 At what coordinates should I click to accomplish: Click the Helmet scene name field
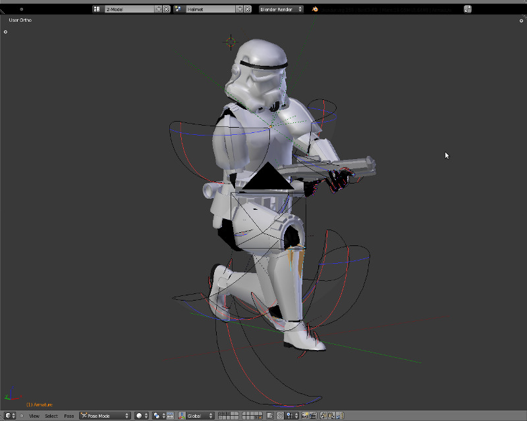coord(211,9)
